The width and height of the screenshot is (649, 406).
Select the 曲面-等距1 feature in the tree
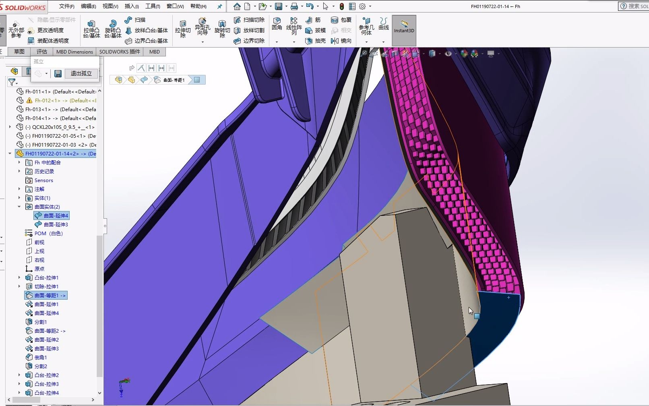(x=46, y=295)
